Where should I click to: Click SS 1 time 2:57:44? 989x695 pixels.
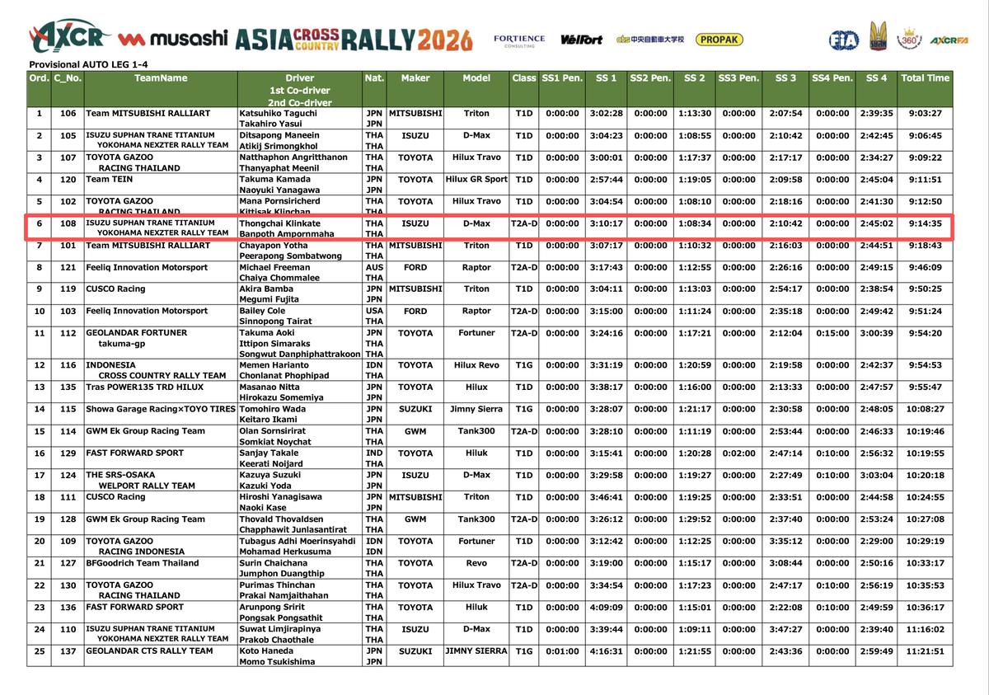point(606,179)
